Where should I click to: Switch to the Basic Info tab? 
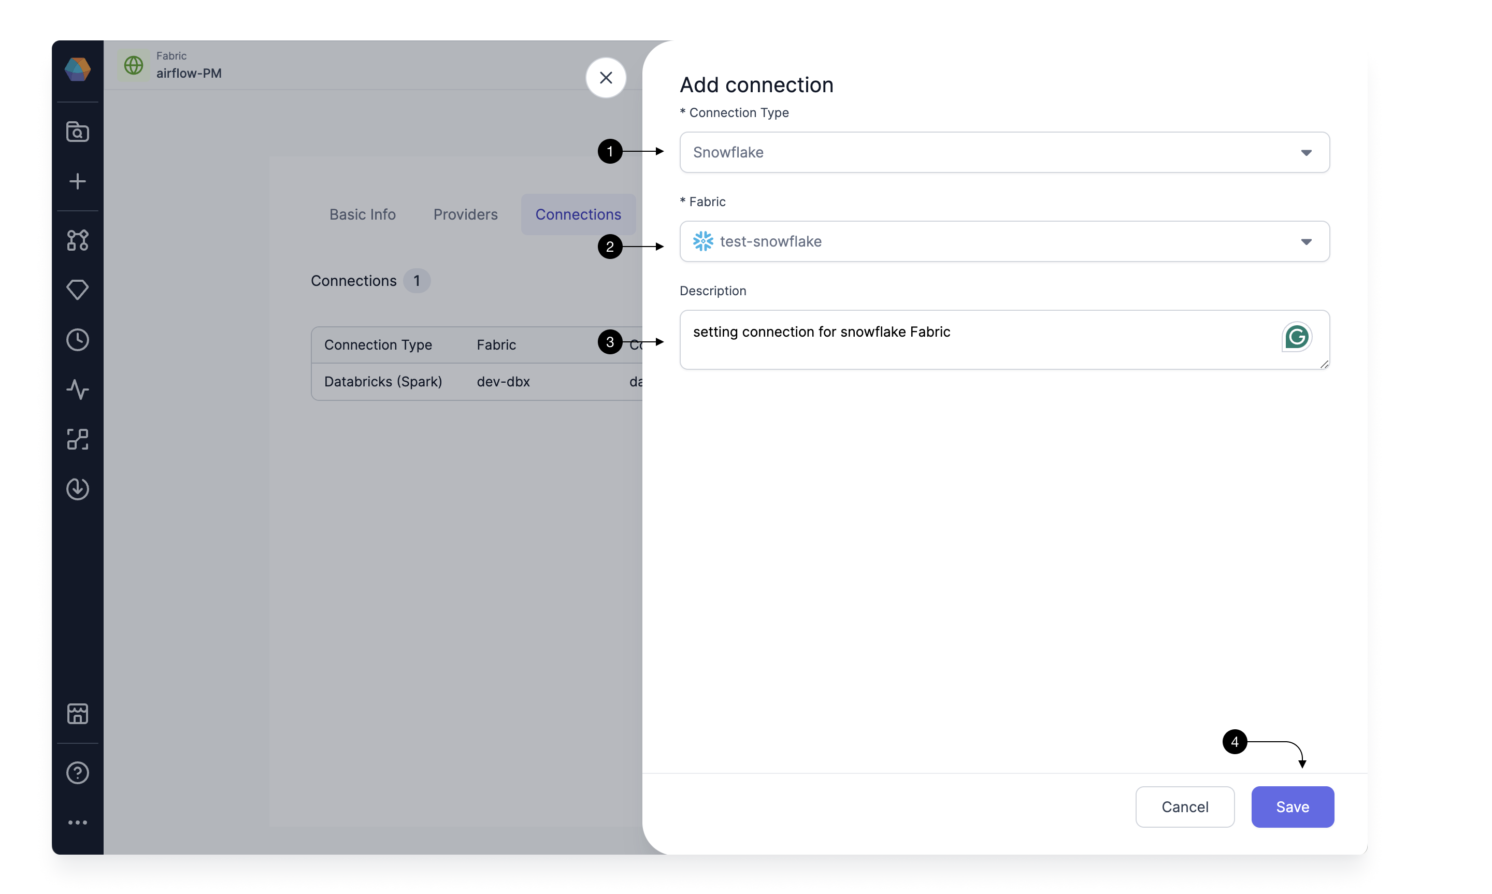[x=362, y=214]
